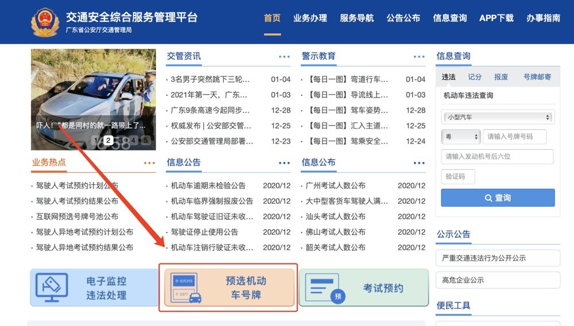Click the exam appointment card icon
Image resolution: width=574 pixels, height=326 pixels.
pos(324,288)
